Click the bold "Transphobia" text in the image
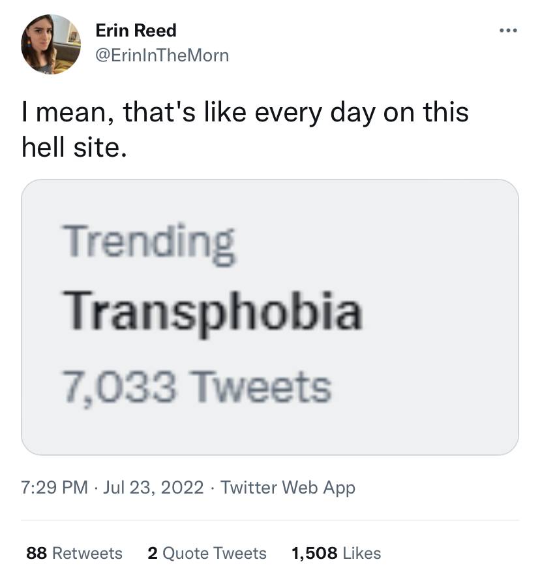The height and width of the screenshot is (583, 540). point(212,312)
